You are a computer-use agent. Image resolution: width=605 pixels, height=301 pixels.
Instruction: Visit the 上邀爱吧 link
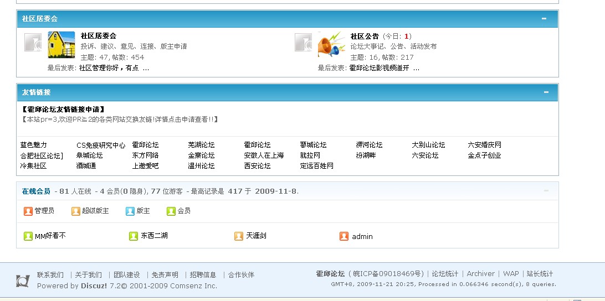[x=146, y=166]
